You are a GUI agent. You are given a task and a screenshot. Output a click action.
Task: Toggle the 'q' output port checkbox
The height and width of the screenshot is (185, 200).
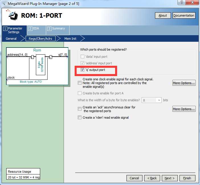pos(82,70)
